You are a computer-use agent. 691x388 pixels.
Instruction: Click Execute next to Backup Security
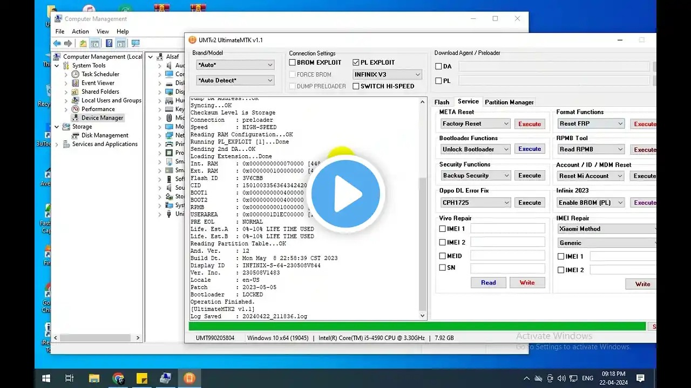(x=530, y=176)
